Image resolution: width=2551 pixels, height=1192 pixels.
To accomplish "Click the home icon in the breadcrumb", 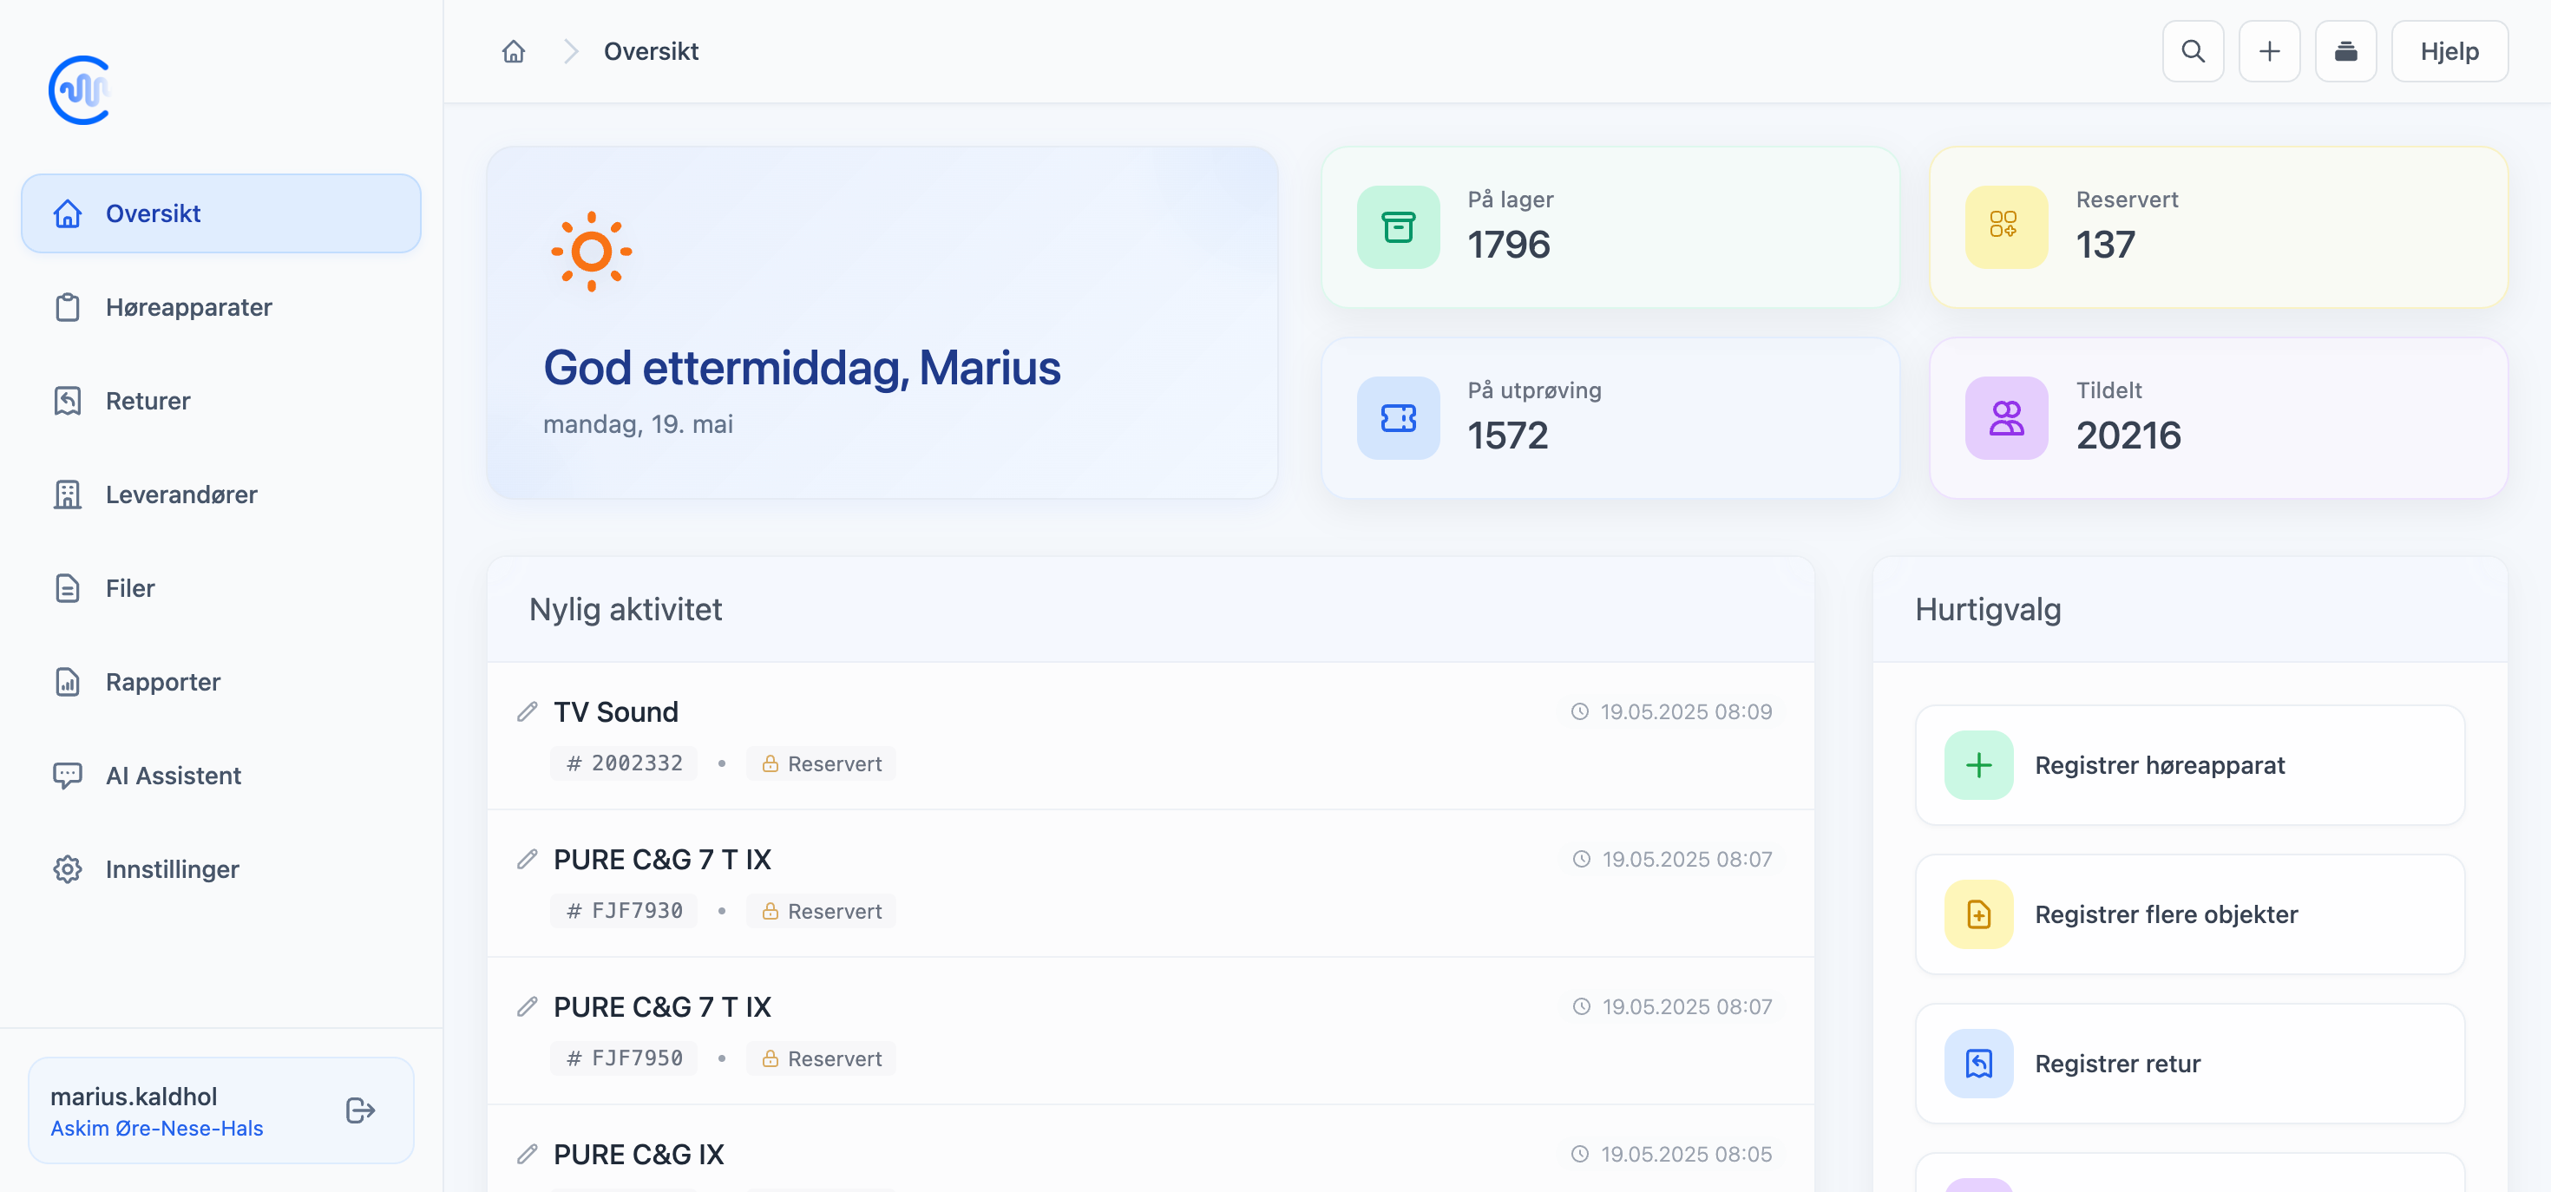I will click(x=513, y=51).
